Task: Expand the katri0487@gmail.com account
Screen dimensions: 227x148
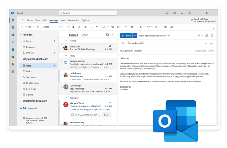Action: coord(21,101)
